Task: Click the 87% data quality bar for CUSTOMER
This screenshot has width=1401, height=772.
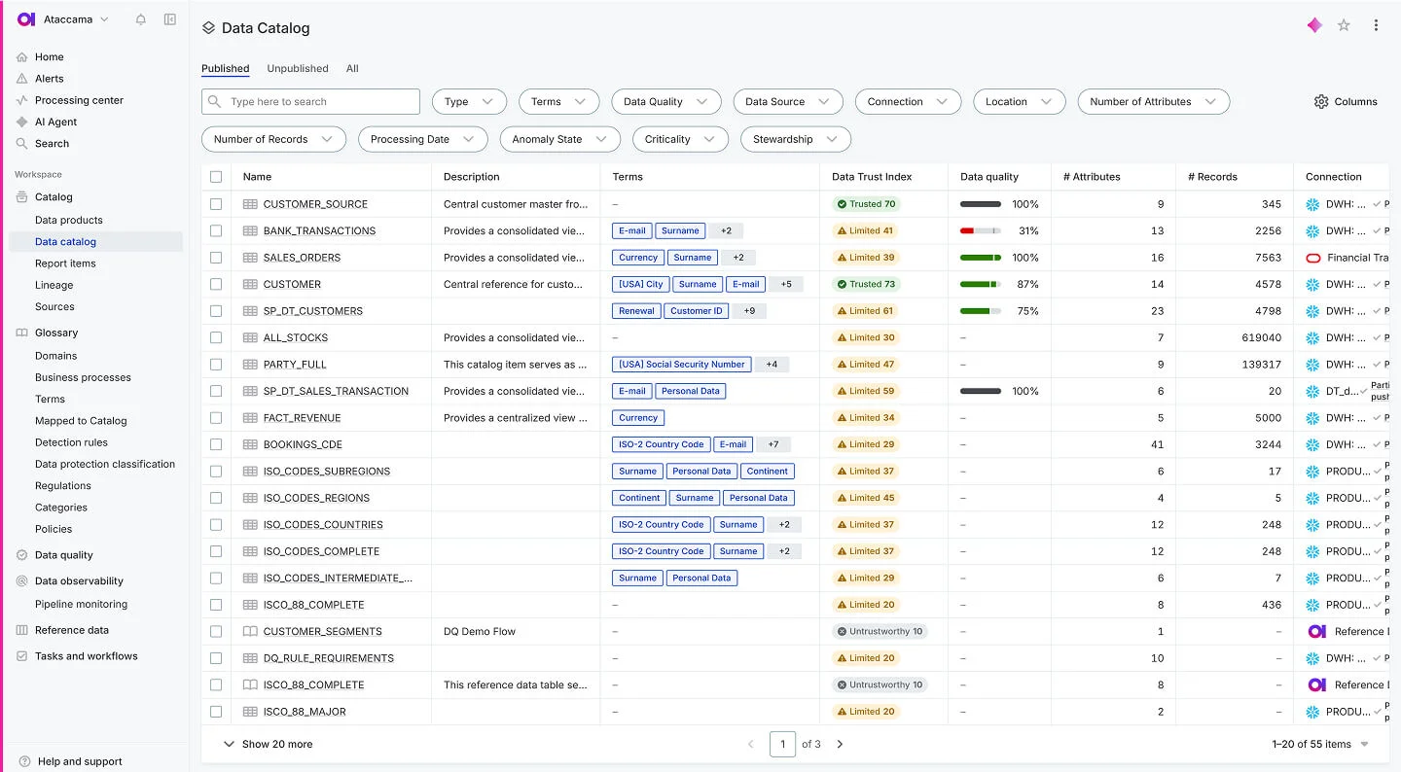Action: (x=981, y=284)
